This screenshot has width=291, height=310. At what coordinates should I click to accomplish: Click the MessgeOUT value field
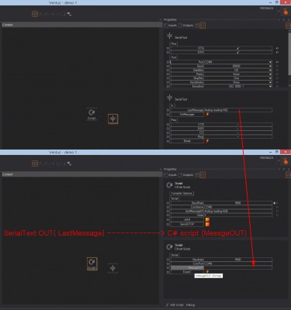click(x=238, y=268)
